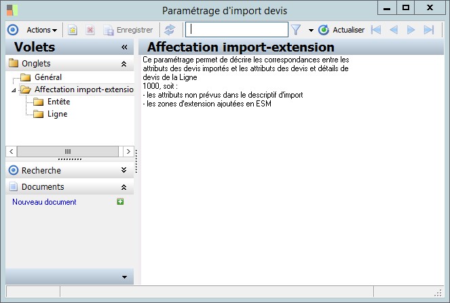Go to the previous record arrow

tap(394, 30)
